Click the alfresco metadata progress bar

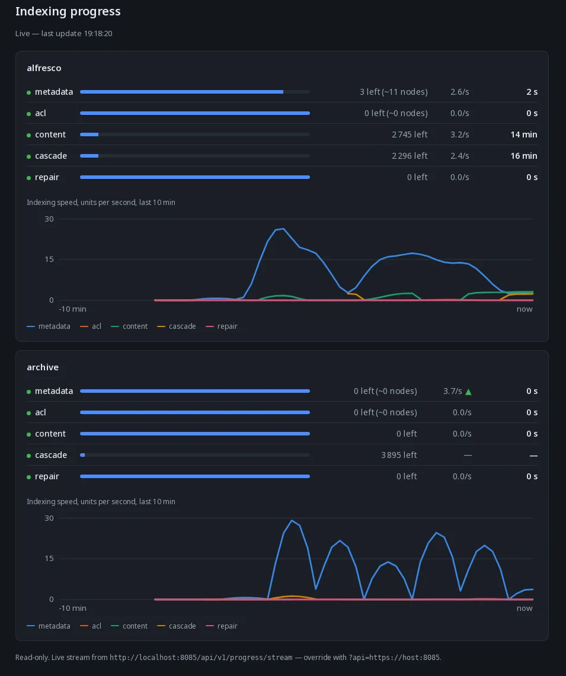[195, 92]
